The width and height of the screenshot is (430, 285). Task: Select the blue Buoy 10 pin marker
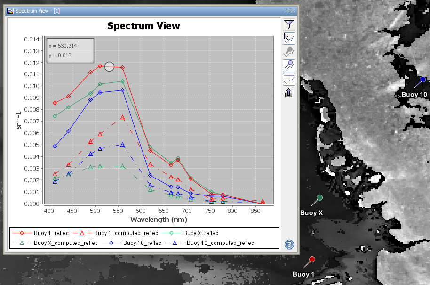coord(422,80)
